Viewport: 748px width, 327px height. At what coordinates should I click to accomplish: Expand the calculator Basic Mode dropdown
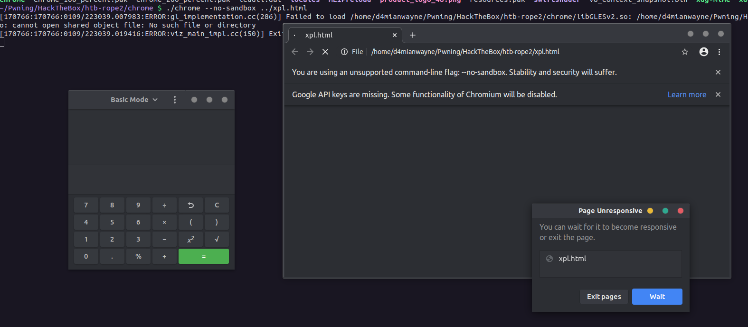pyautogui.click(x=134, y=100)
